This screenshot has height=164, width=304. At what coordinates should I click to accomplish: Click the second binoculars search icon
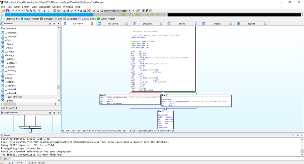point(31,11)
